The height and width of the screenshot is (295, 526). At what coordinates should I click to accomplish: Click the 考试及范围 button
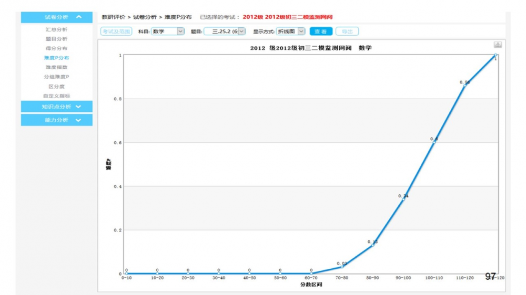tap(116, 31)
